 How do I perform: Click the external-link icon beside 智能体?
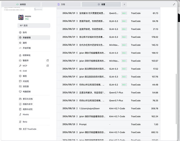[x=48, y=60]
